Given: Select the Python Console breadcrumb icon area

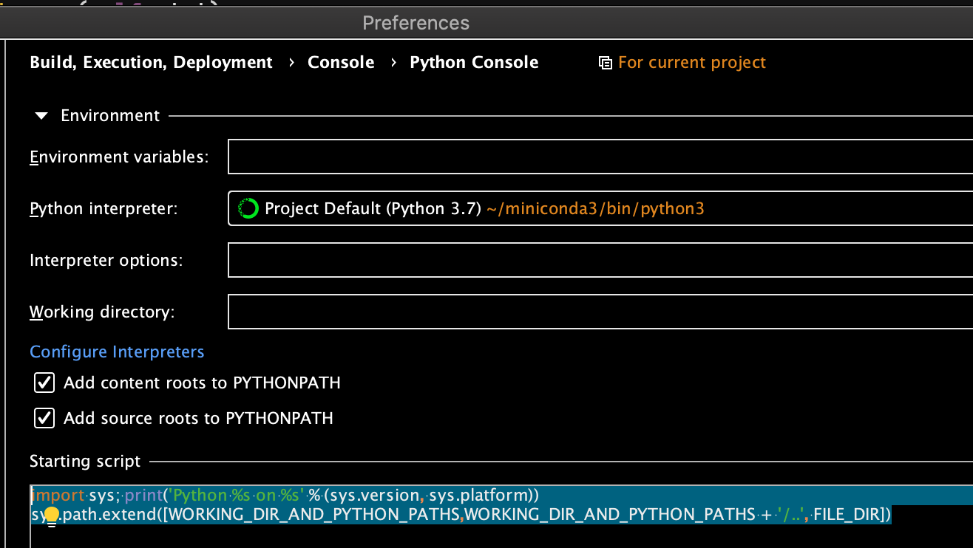Looking at the screenshot, I should pos(474,62).
